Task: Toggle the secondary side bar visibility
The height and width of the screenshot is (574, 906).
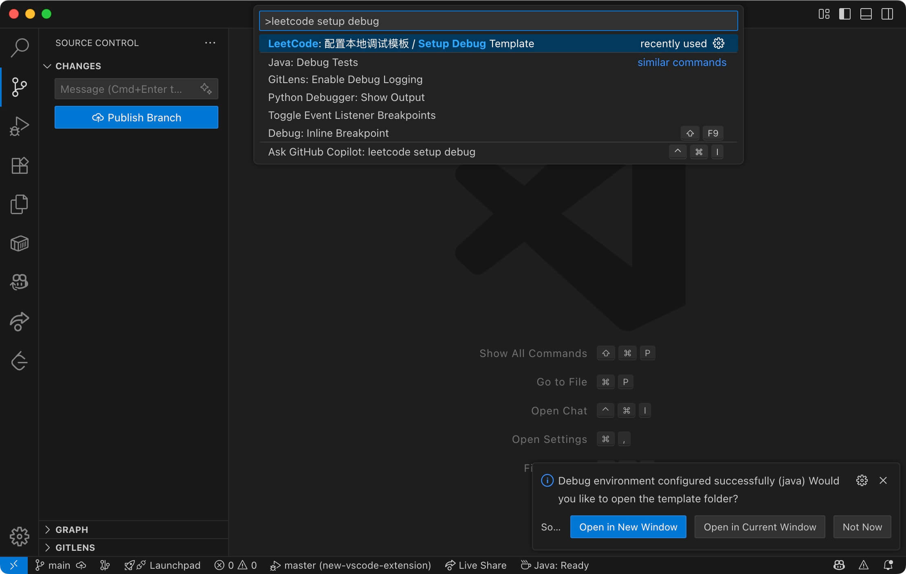Action: click(887, 14)
